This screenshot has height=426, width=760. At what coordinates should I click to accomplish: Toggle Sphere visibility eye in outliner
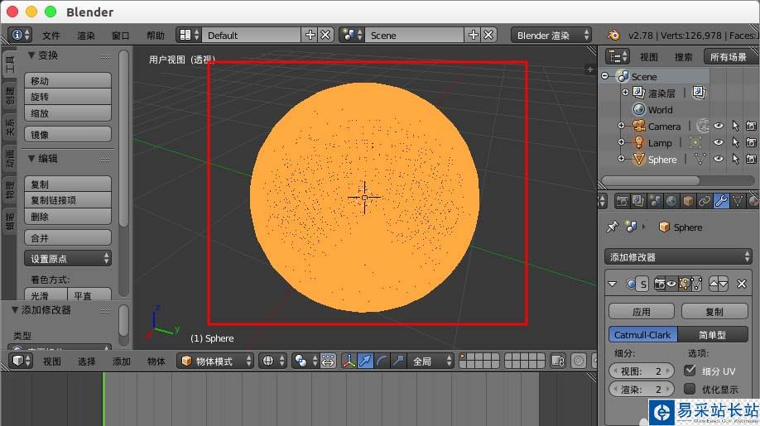719,159
